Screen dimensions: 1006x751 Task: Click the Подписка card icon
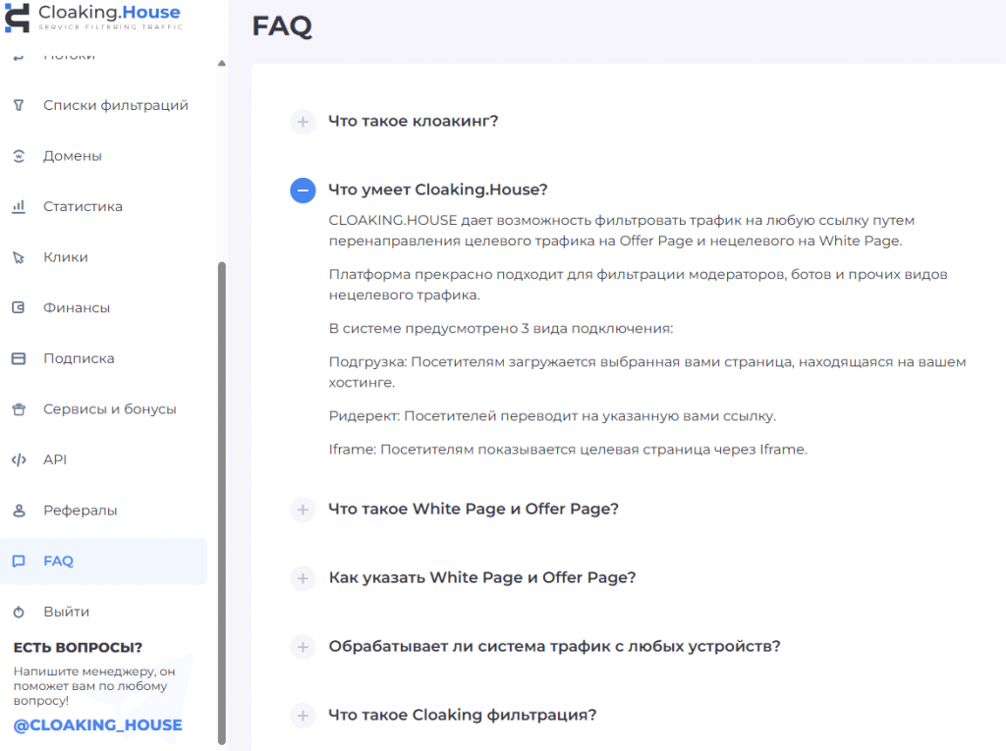19,358
